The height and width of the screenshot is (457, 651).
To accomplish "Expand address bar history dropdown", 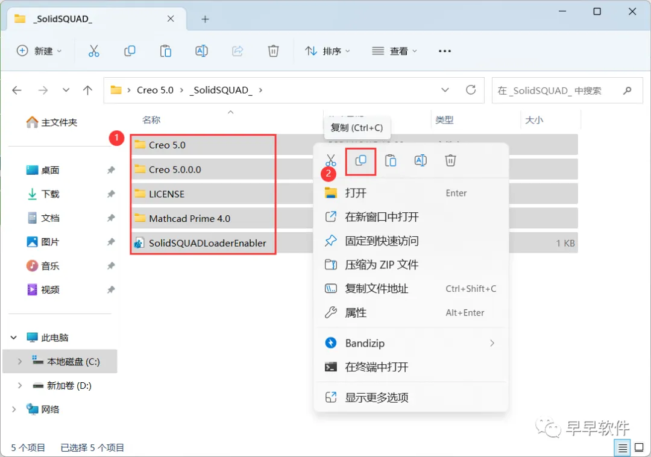I will tap(445, 90).
